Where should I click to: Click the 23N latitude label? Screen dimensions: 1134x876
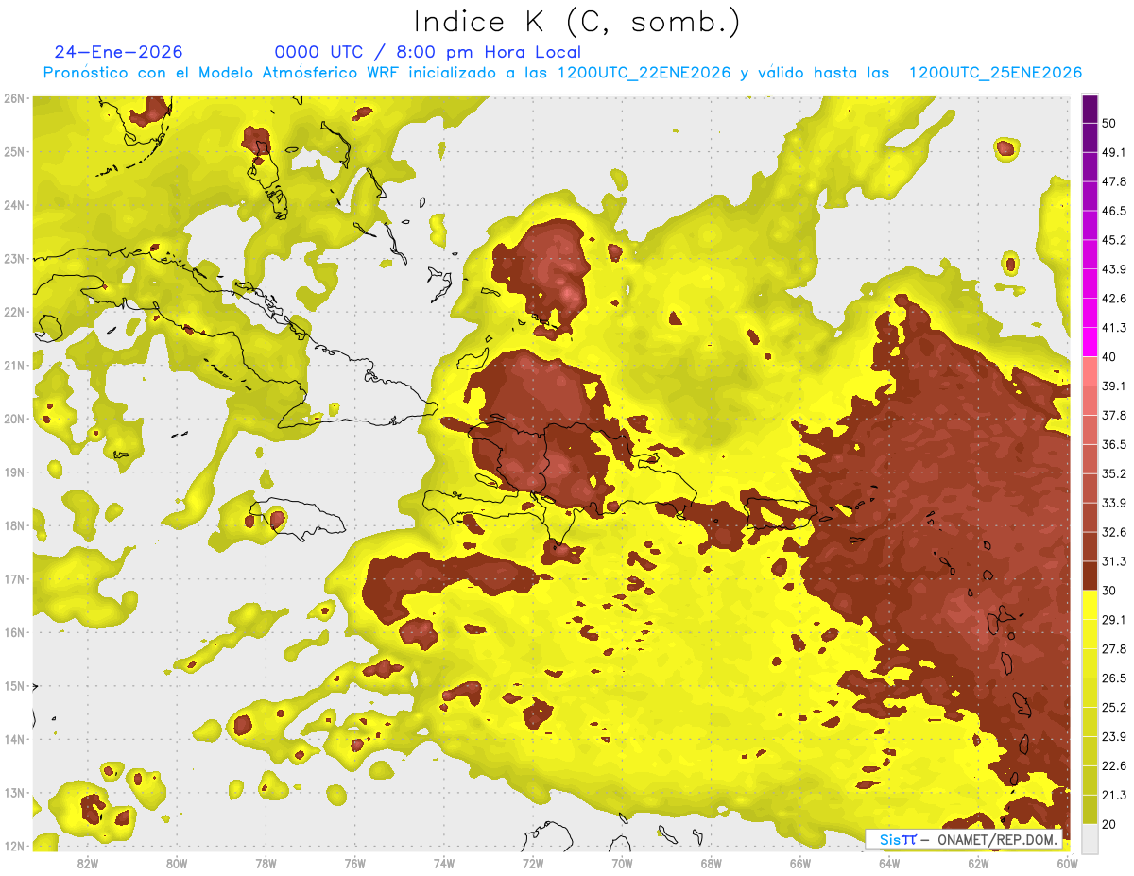tap(13, 259)
